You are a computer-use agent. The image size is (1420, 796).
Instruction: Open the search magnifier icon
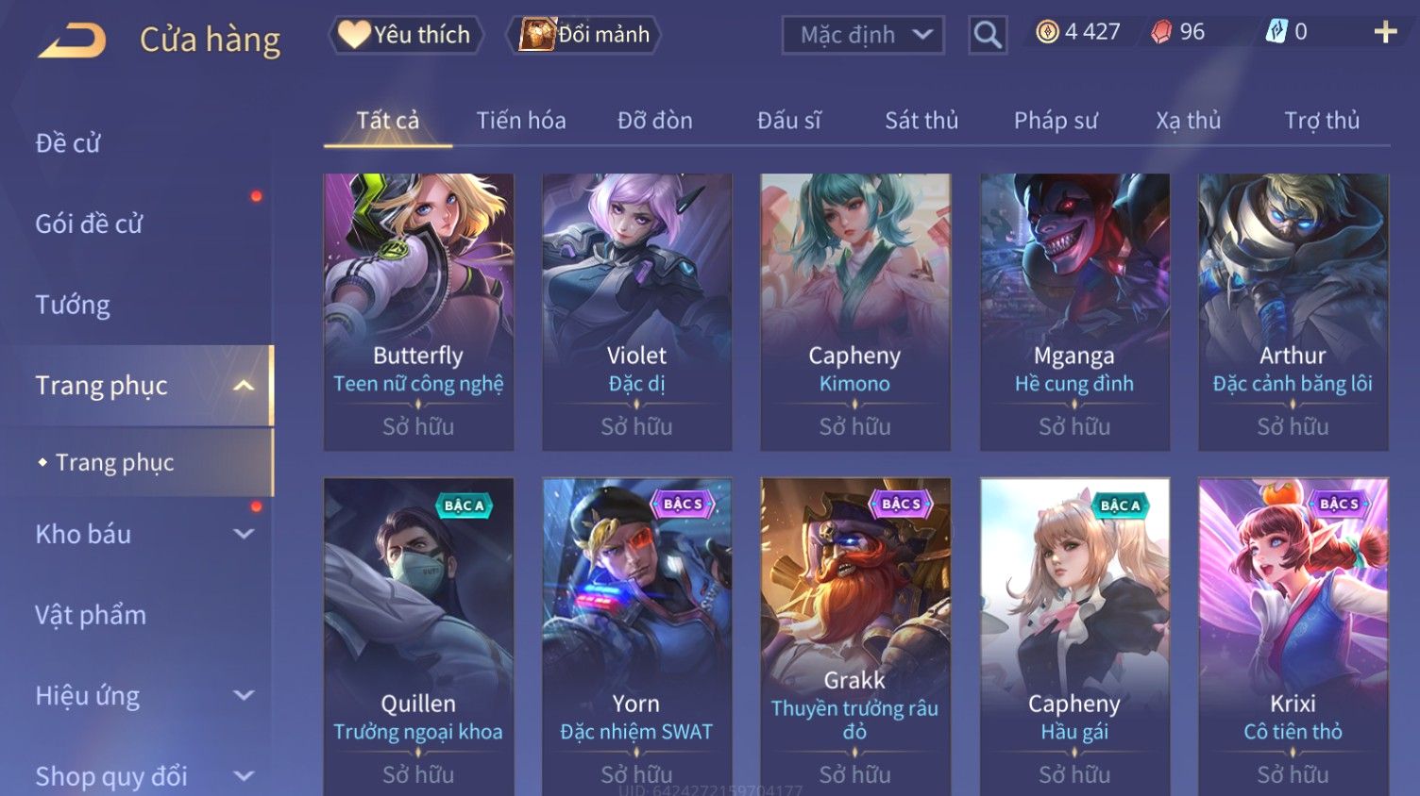[x=988, y=35]
